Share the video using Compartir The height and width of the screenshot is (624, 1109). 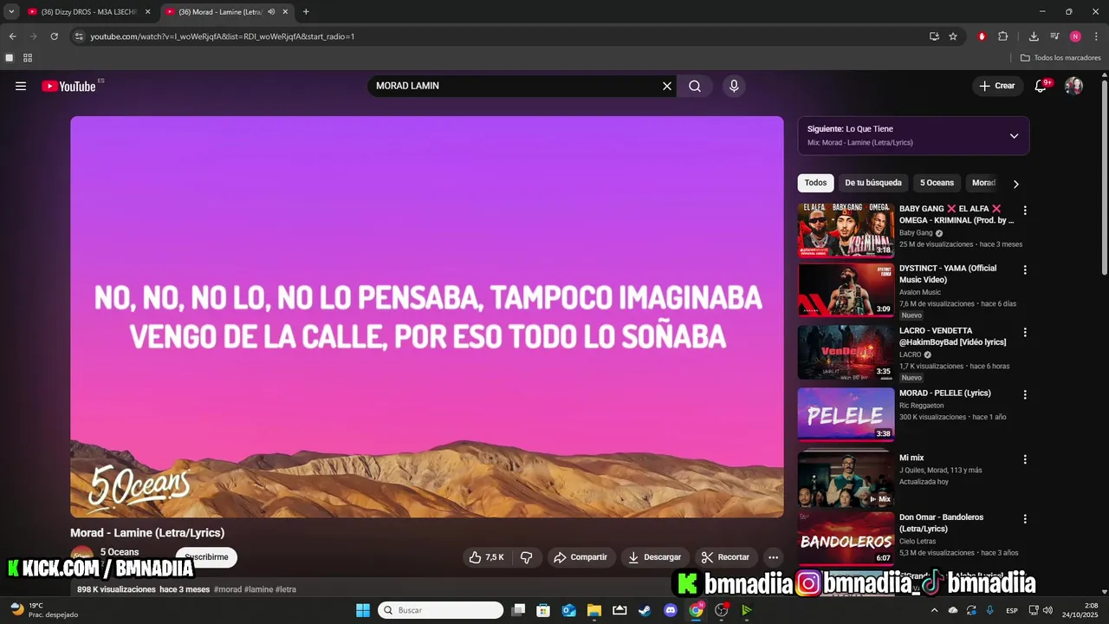580,557
